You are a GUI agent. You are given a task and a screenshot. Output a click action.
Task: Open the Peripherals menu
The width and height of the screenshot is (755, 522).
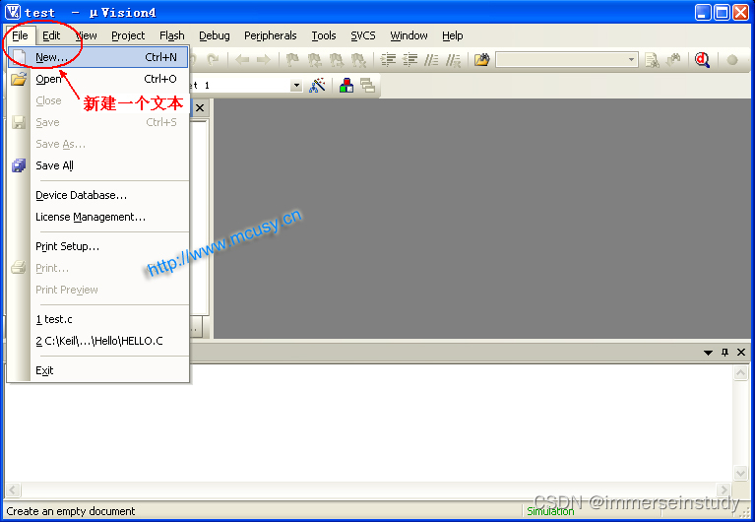(x=270, y=35)
